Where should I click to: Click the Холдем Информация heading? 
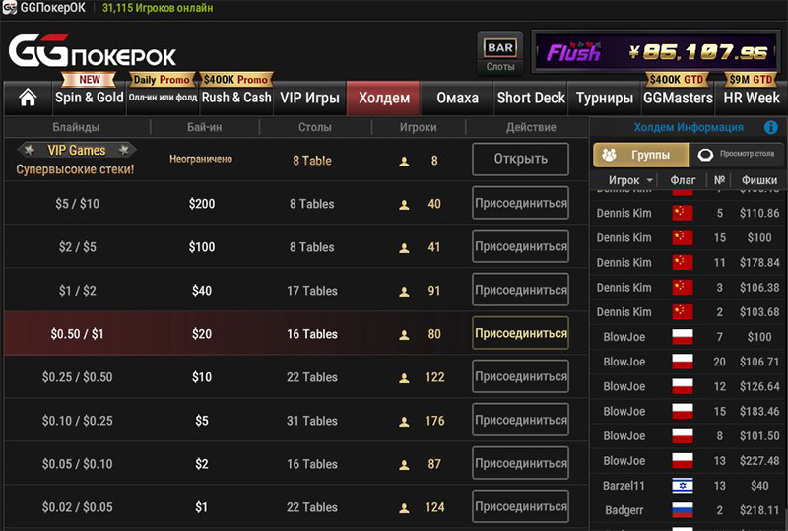pos(689,127)
